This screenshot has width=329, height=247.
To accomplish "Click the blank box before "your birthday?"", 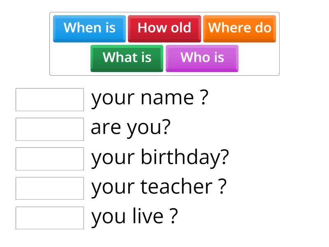I will pyautogui.click(x=50, y=159).
